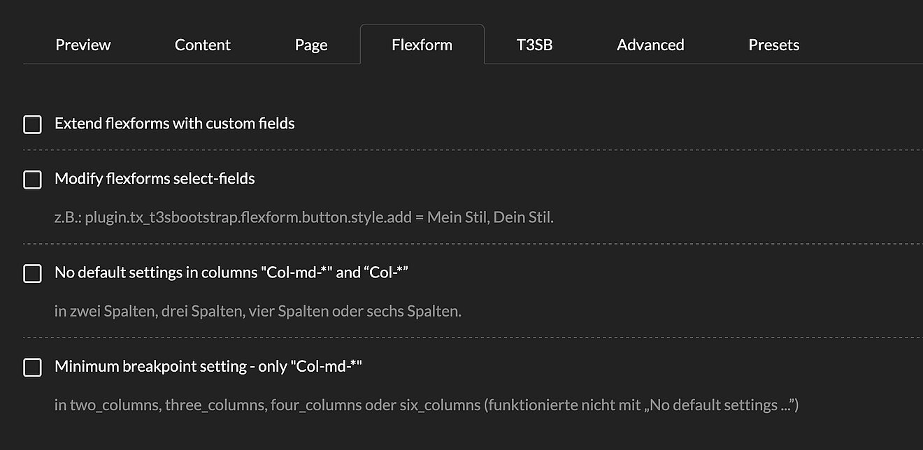Click the 'Modify flexforms select-fields' label text
The height and width of the screenshot is (450, 923).
pyautogui.click(x=155, y=179)
